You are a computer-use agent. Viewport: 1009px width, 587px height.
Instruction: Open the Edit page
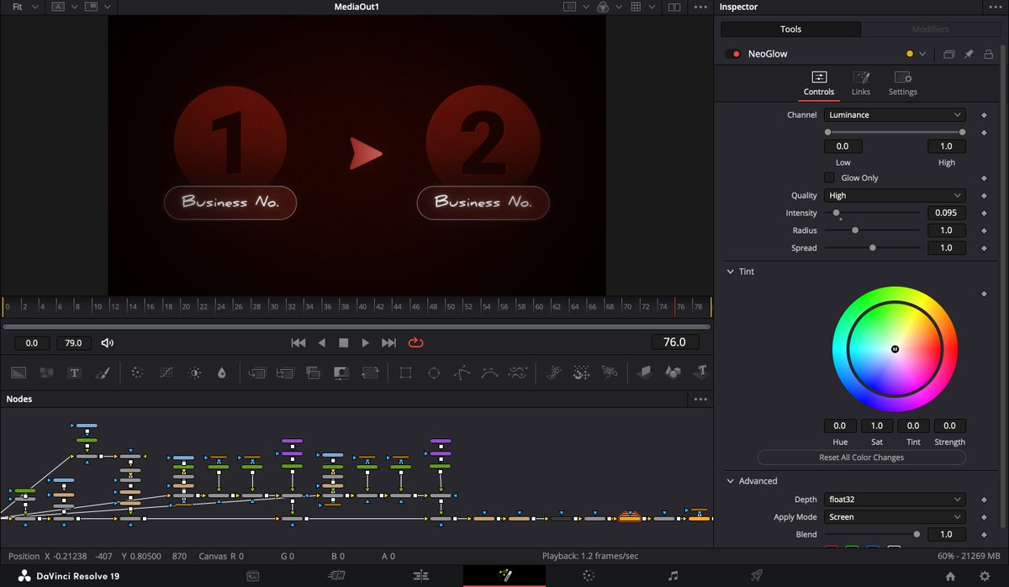(x=420, y=576)
